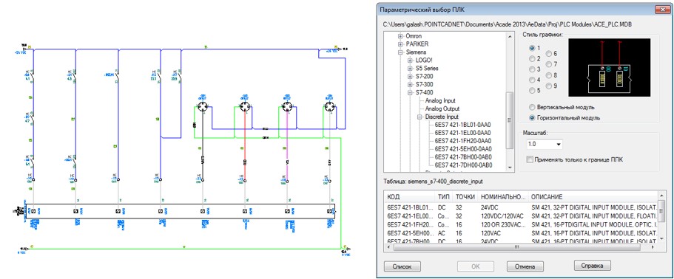Select graphics style radio button 6
Viewport: 674px width, 279px height.
549,54
